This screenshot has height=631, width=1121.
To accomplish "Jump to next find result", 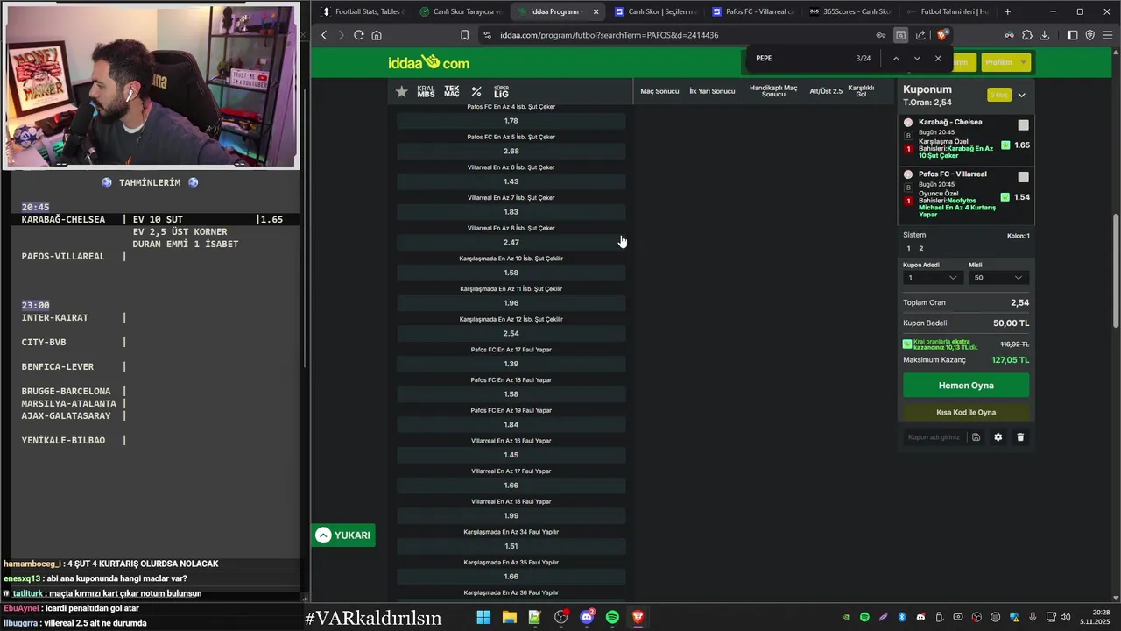I will click(x=917, y=59).
